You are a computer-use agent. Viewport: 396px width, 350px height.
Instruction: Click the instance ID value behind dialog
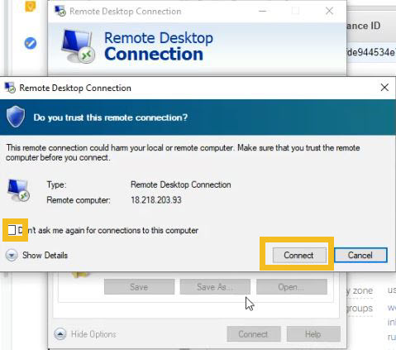[x=371, y=52]
